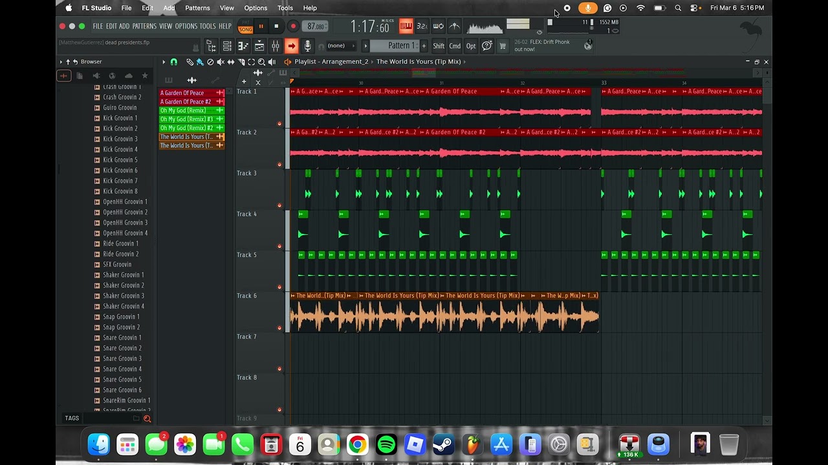This screenshot has height=465, width=828.
Task: Open browser options arrow beside Browser
Action: coord(61,62)
